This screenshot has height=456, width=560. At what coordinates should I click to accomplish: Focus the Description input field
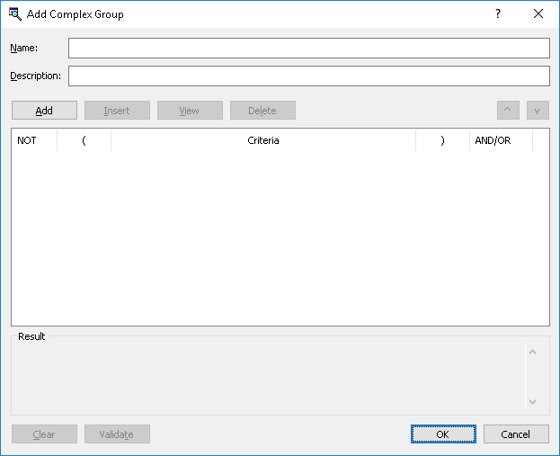click(308, 76)
